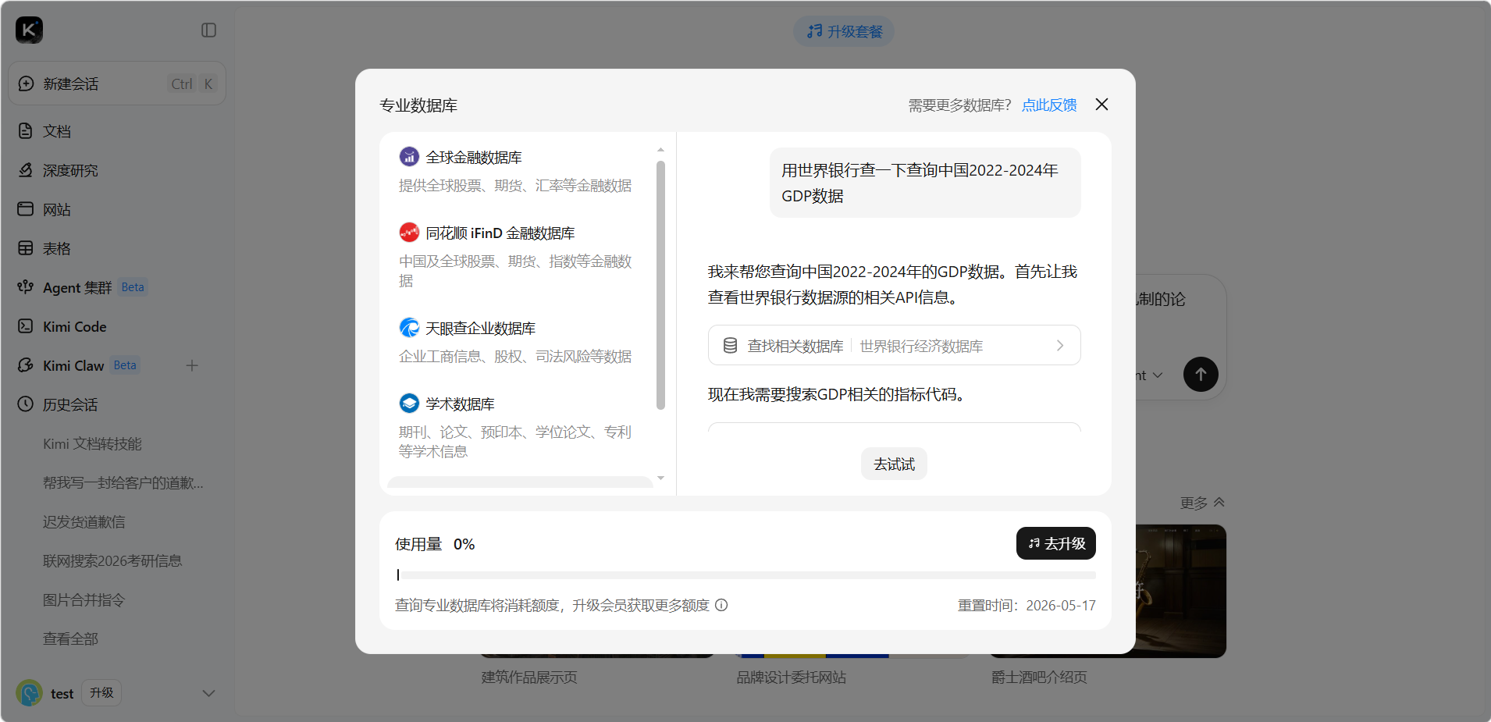Close the 专业数据库 dialog

point(1101,105)
